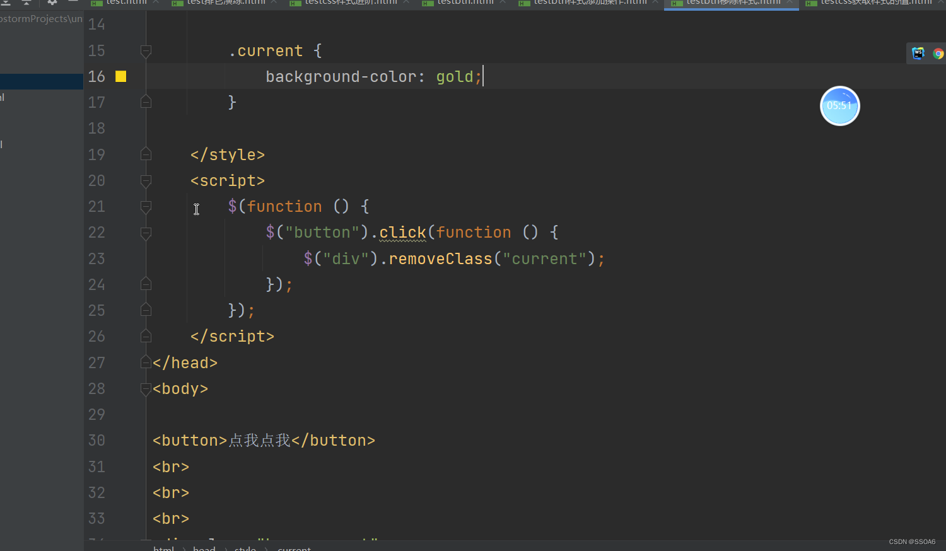The width and height of the screenshot is (946, 551).
Task: Switch to the testcss样式进阶.html tab
Action: (350, 3)
